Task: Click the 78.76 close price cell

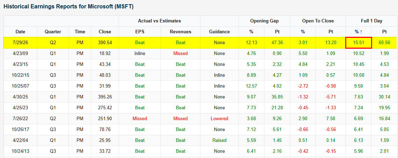Action: 105,130
